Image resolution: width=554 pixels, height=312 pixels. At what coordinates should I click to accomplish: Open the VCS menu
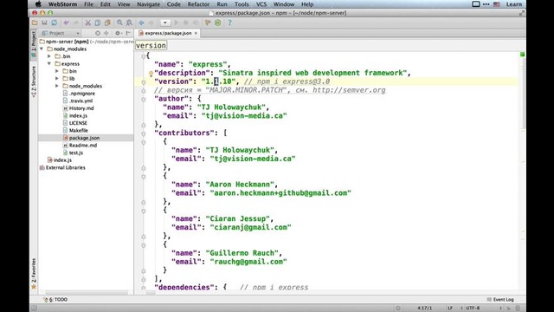(x=261, y=4)
